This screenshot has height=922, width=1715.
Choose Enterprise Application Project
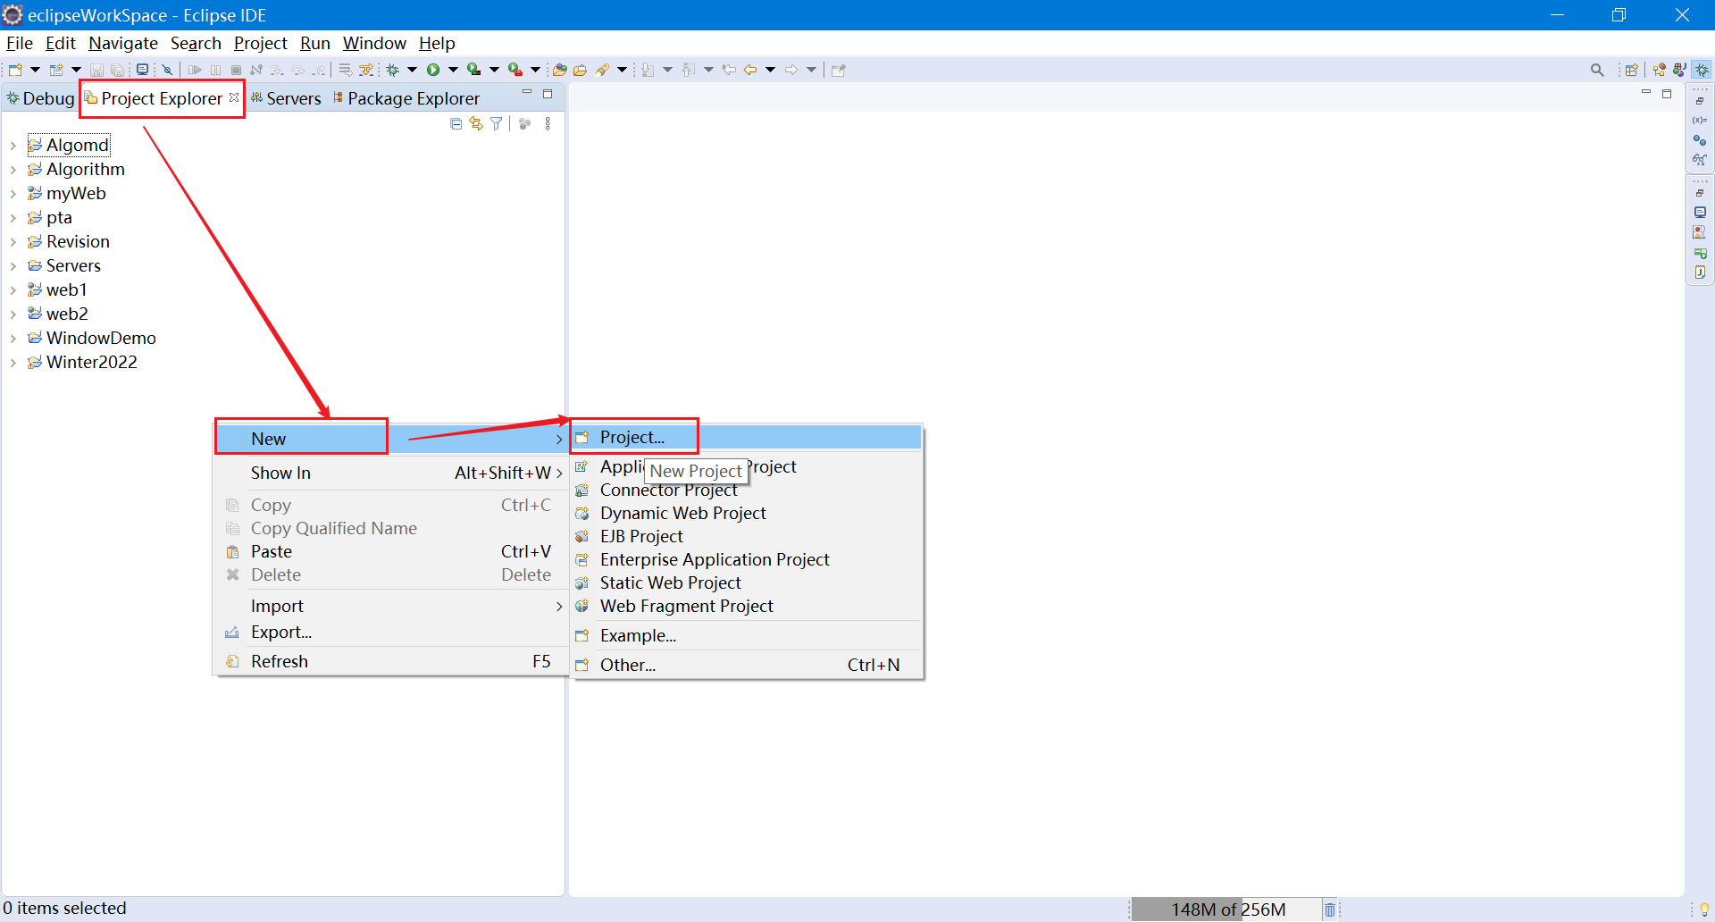(747, 559)
